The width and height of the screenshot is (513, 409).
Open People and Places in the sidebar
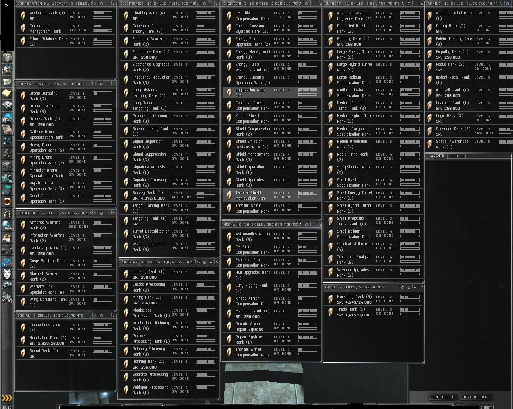[7, 69]
